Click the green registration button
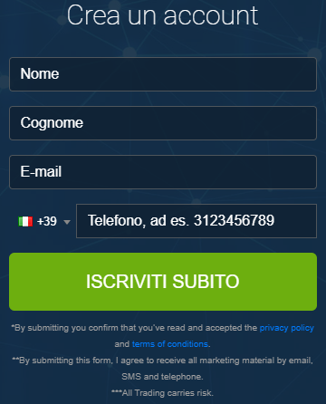 point(163,282)
